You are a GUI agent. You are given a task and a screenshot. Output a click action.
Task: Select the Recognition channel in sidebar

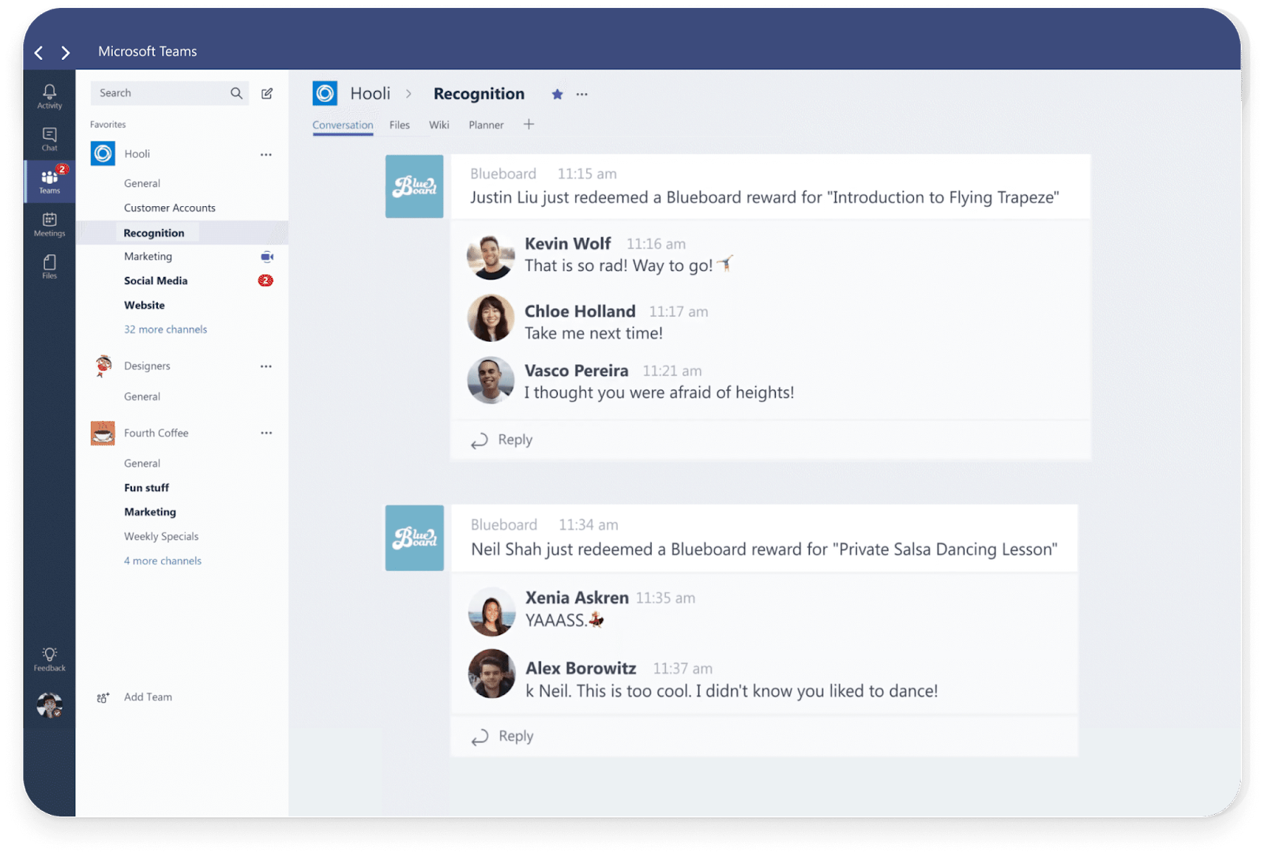click(x=154, y=233)
